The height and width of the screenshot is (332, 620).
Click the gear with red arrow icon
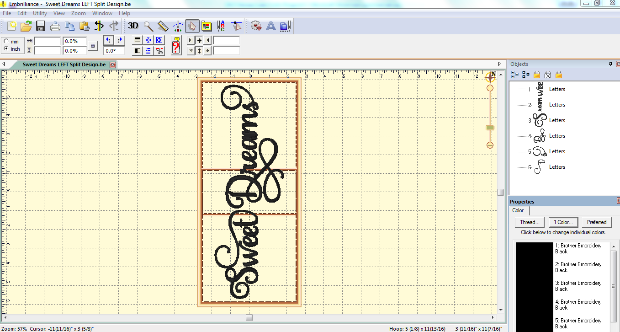point(256,26)
